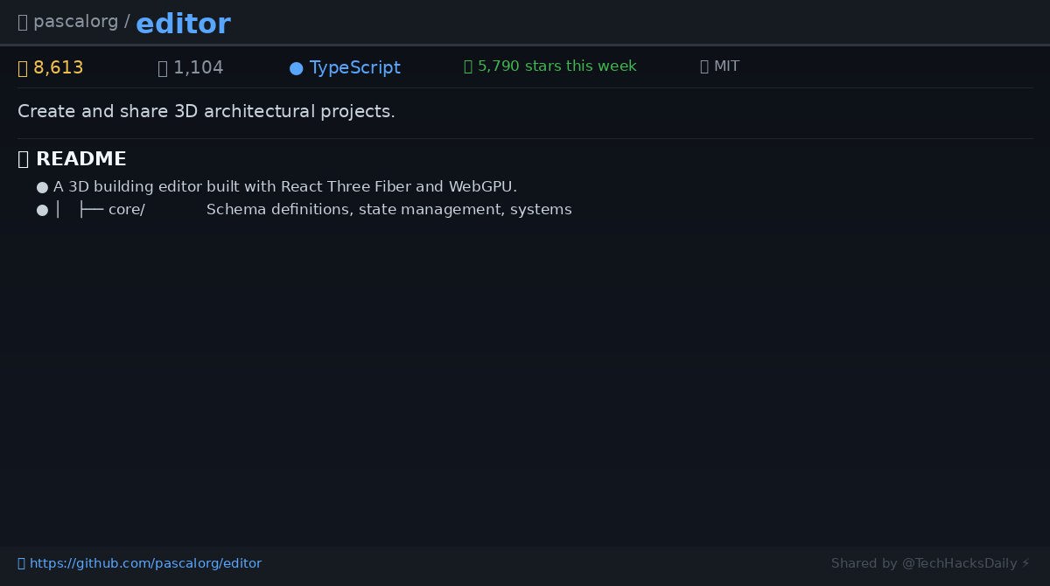This screenshot has height=586, width=1050.
Task: Click the star icon beside 8,613
Action: [x=24, y=67]
